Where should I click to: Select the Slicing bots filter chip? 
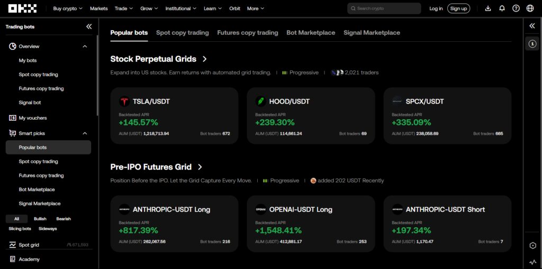20,229
